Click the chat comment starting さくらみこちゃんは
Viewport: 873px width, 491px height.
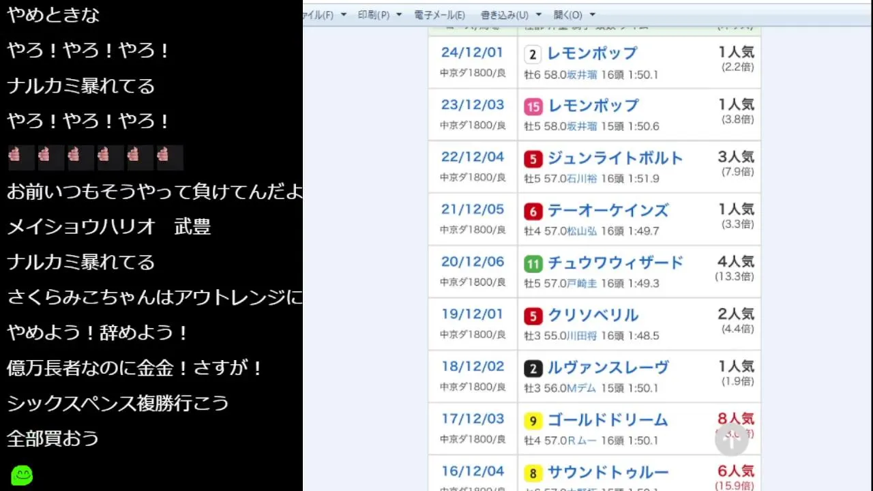155,297
